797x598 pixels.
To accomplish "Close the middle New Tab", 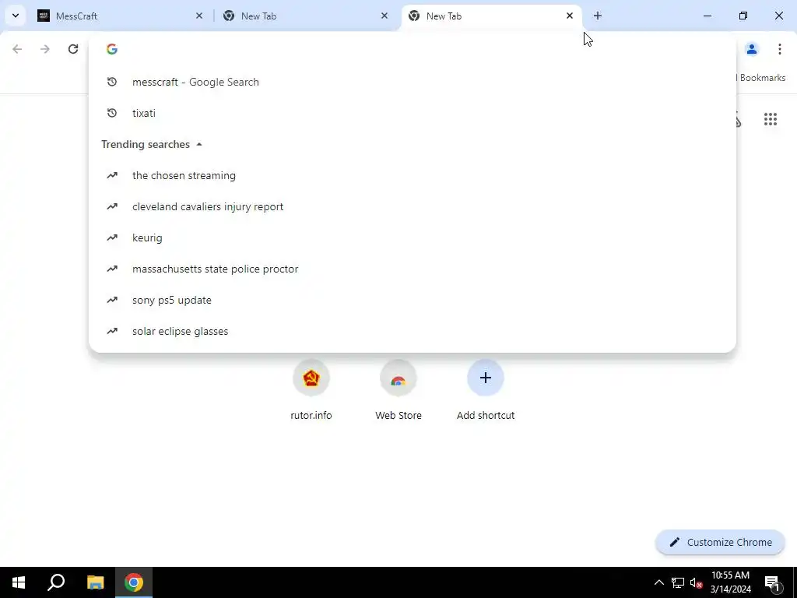I will pos(384,16).
